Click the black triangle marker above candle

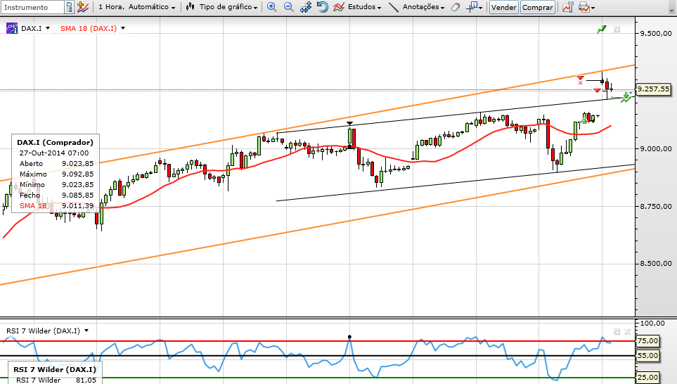(349, 124)
